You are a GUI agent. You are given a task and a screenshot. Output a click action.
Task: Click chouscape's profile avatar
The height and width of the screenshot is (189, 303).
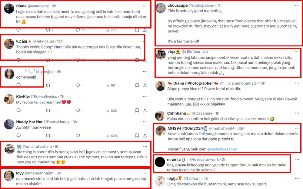click(161, 8)
